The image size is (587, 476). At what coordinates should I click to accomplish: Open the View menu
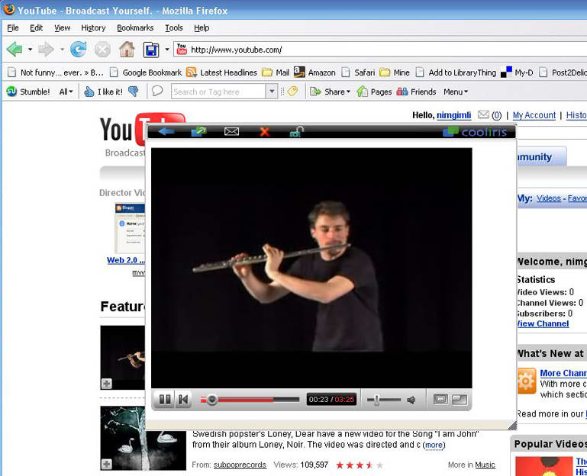click(x=62, y=27)
